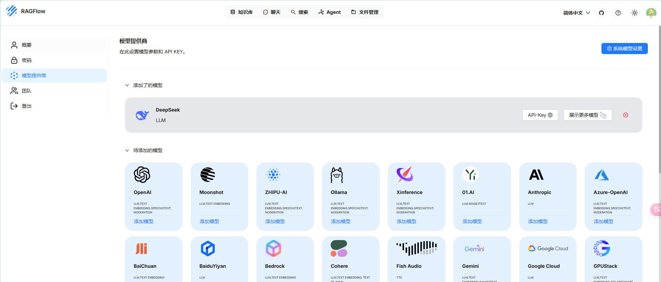
Task: Select the Agent tab
Action: pos(330,12)
